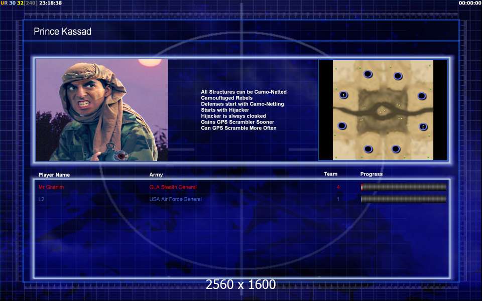
Task: Click the right marker in minimap's top row
Action: click(x=398, y=76)
